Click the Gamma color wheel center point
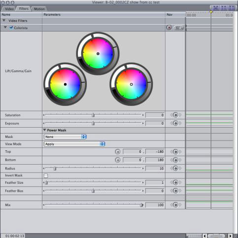This screenshot has width=238, height=238. 98,54
